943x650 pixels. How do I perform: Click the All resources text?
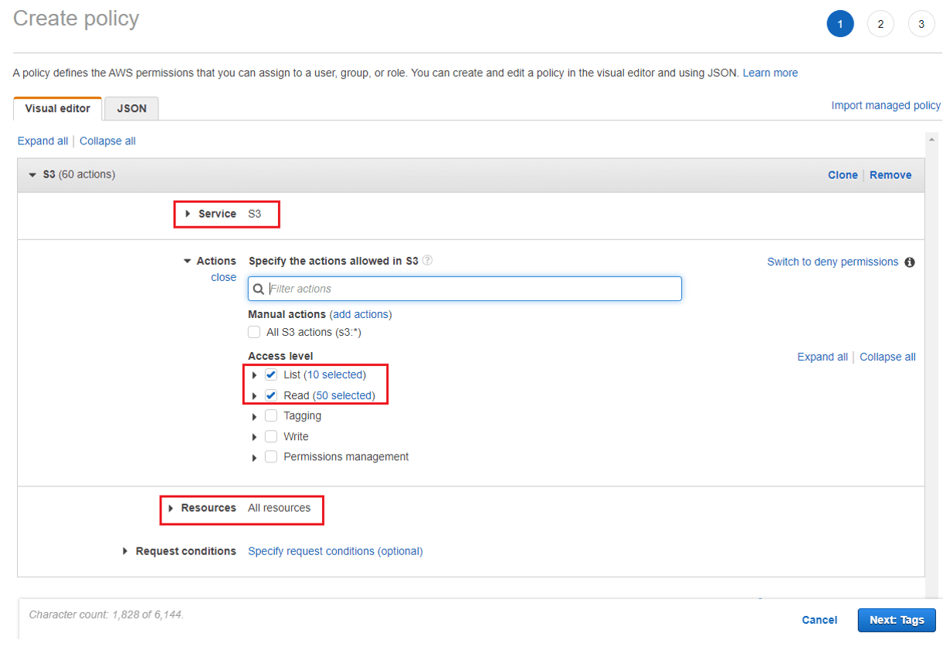(279, 508)
